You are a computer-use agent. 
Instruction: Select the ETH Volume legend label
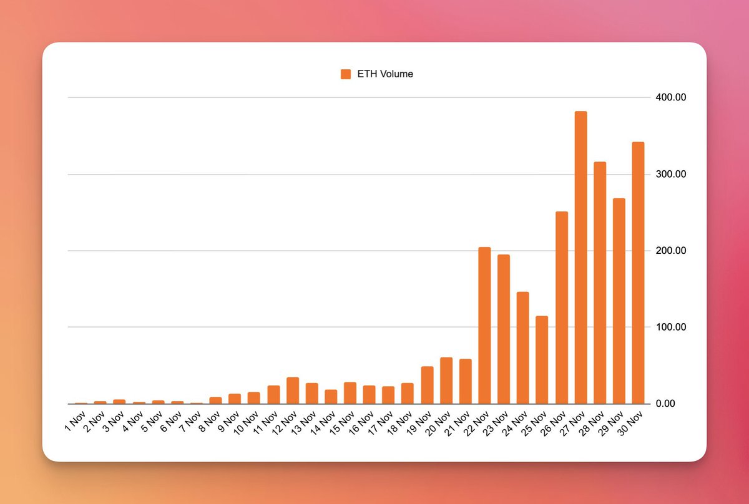[384, 74]
